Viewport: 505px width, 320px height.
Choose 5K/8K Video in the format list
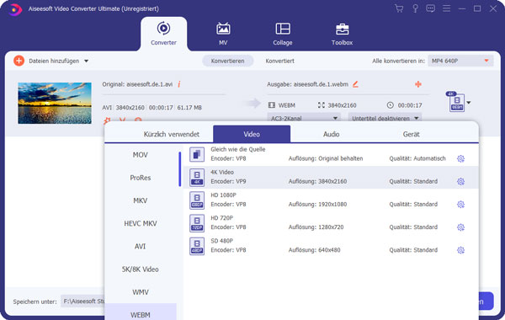[141, 269]
